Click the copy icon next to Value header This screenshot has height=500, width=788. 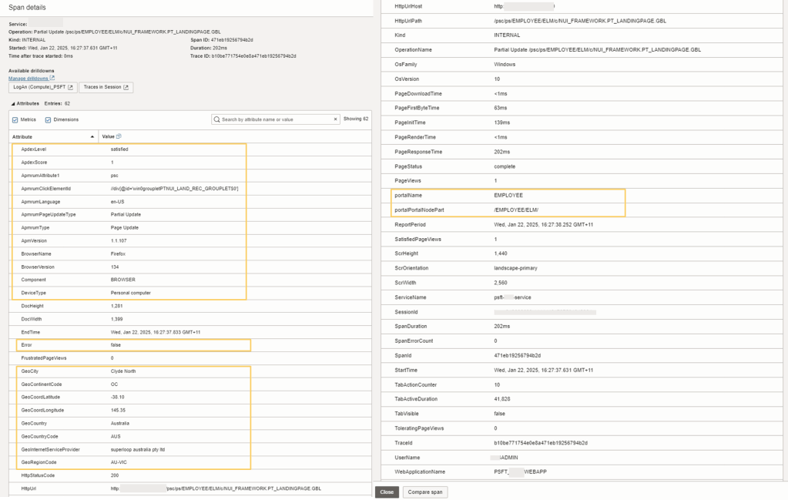click(119, 136)
